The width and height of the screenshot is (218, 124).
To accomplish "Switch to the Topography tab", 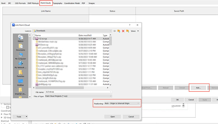I will coord(58,3).
